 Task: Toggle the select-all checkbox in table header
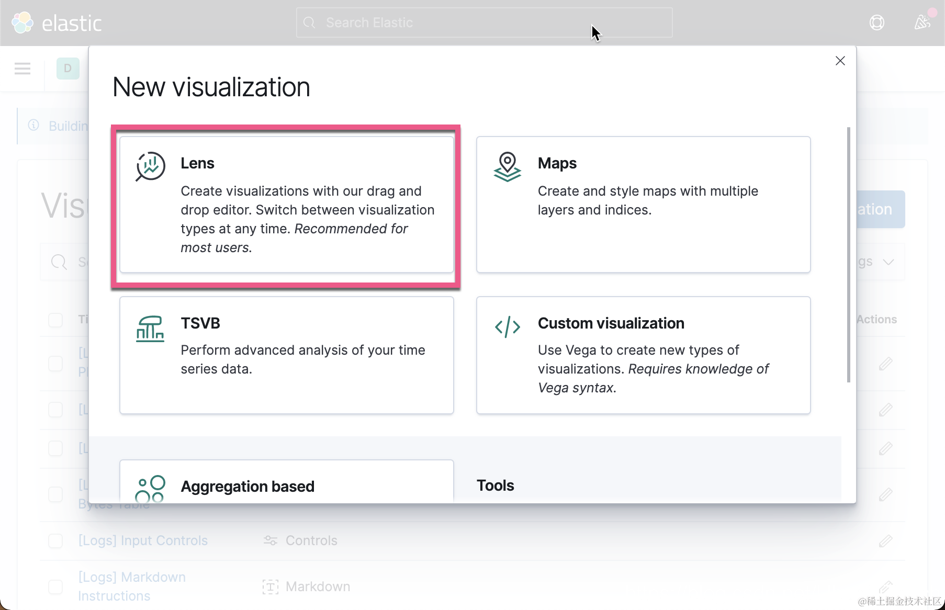pos(55,320)
